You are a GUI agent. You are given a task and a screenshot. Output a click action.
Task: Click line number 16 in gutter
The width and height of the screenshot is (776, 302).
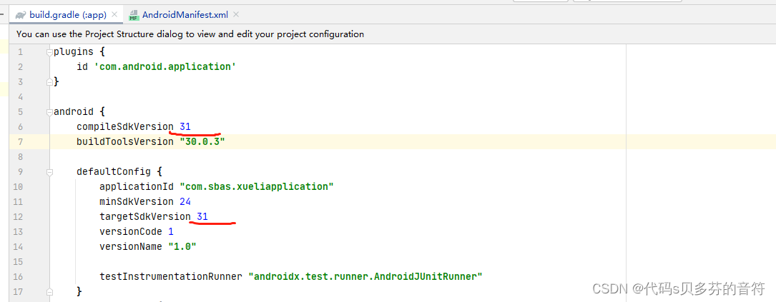click(18, 276)
